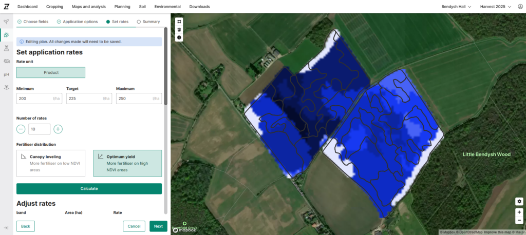Click the info icon in editing banner
Screen dimensions: 526x235
[x=22, y=42]
